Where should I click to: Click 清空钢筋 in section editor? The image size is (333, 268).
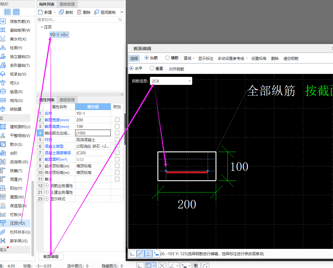coord(291,59)
